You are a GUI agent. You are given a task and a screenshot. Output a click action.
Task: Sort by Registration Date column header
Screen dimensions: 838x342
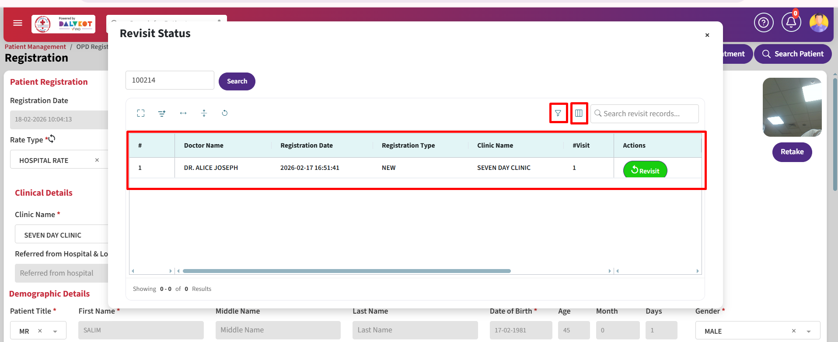coord(307,145)
